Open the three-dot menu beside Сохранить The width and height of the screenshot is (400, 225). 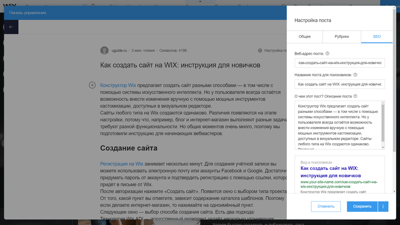tap(383, 206)
